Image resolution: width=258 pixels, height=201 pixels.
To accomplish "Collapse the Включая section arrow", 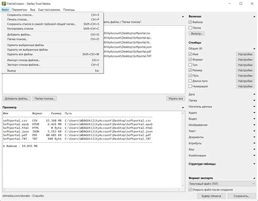I will click(x=254, y=16).
